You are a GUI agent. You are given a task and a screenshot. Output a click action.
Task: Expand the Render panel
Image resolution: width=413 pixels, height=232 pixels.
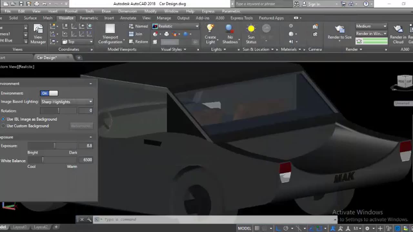click(354, 49)
